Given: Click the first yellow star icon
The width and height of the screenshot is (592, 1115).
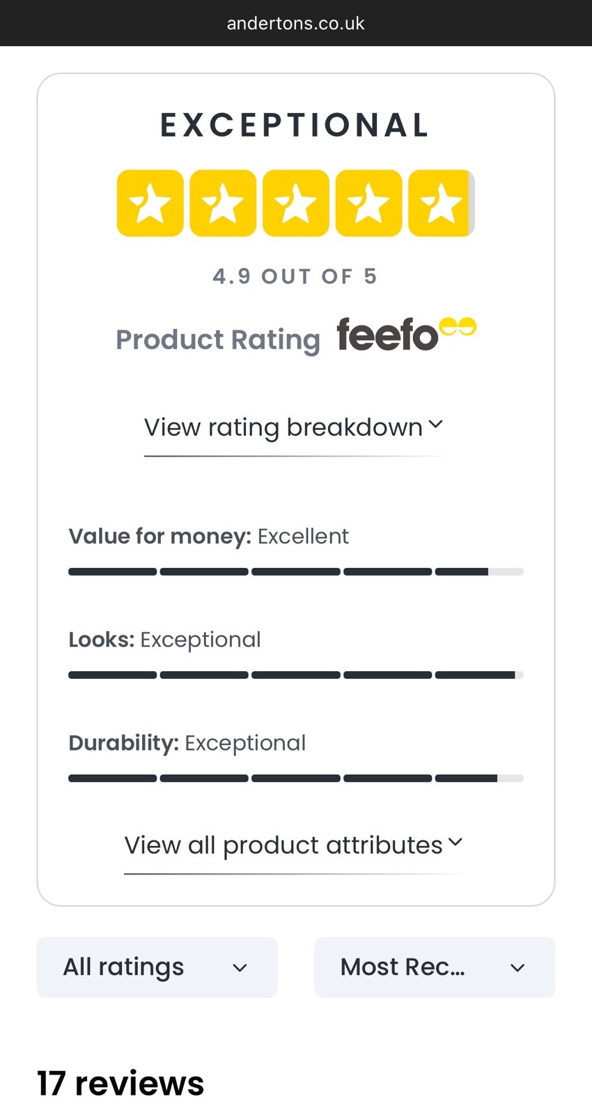Looking at the screenshot, I should pos(150,203).
